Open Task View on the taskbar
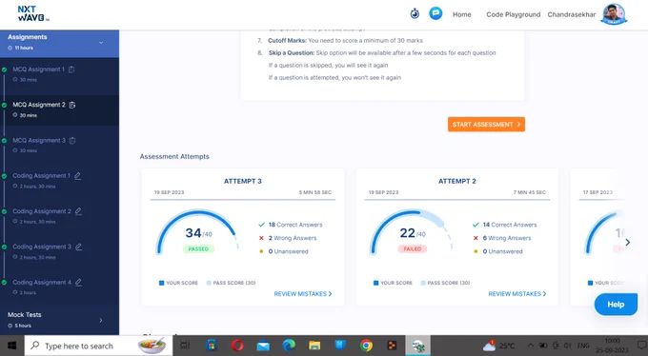Screen dimensions: 648x356 click(185, 346)
